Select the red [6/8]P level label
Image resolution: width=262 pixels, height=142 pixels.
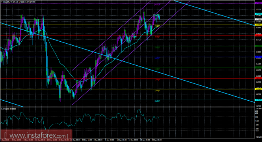click(x=157, y=37)
